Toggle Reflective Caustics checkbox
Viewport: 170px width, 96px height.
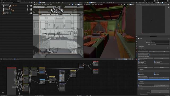tap(138, 61)
